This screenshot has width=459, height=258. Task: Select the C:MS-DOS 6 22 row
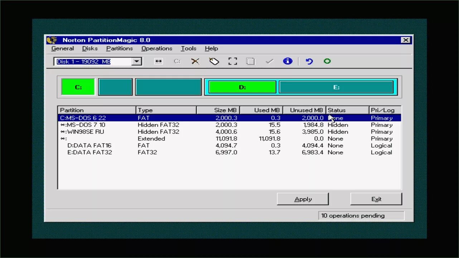229,118
